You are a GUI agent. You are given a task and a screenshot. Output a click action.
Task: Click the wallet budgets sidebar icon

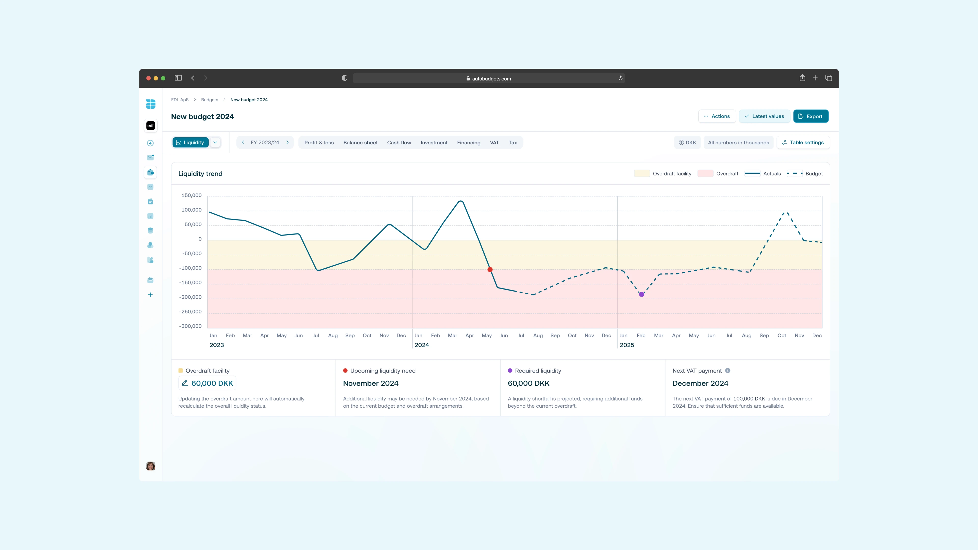pos(150,172)
